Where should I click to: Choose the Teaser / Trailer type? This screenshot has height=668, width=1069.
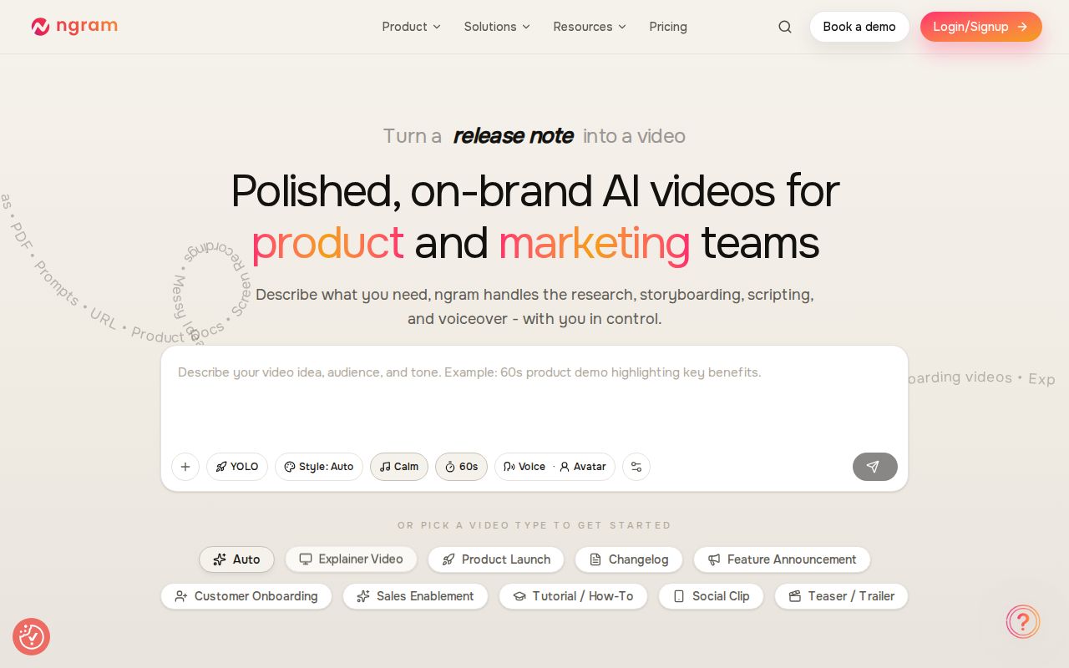click(x=841, y=596)
